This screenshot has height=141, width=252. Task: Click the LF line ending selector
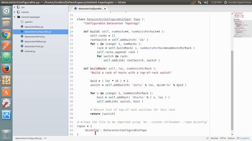pyautogui.click(x=208, y=138)
